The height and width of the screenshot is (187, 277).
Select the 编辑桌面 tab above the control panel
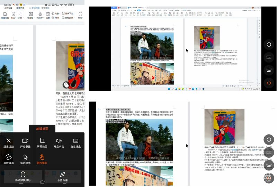pos(42,129)
